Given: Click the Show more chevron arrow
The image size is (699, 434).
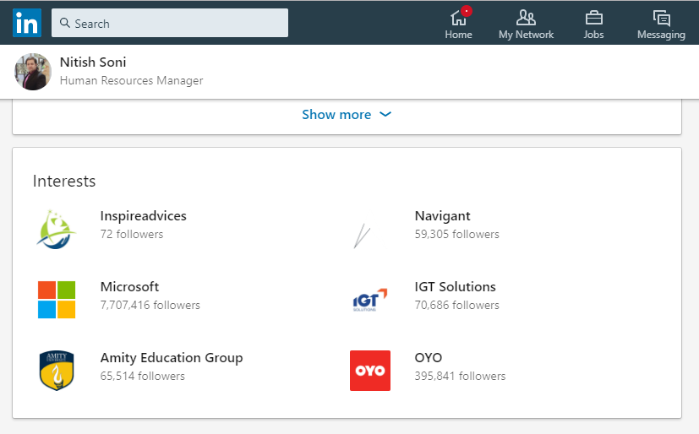Looking at the screenshot, I should (385, 115).
